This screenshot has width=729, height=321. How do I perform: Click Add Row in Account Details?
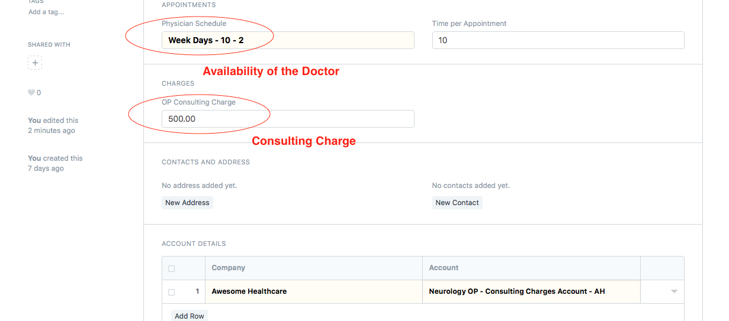(x=190, y=316)
